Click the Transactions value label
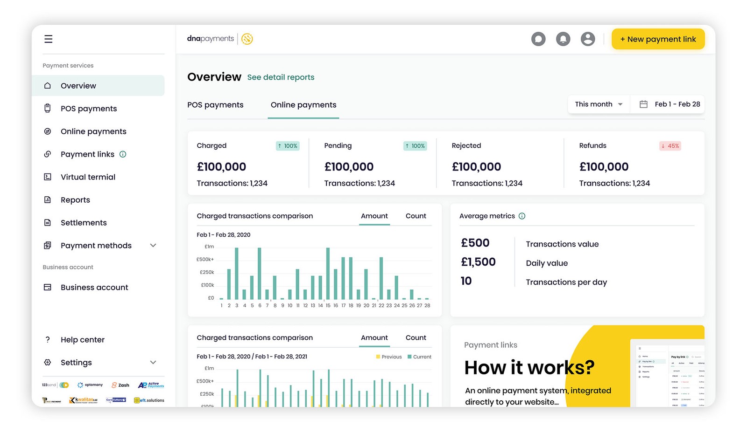The height and width of the screenshot is (433, 747). click(562, 244)
